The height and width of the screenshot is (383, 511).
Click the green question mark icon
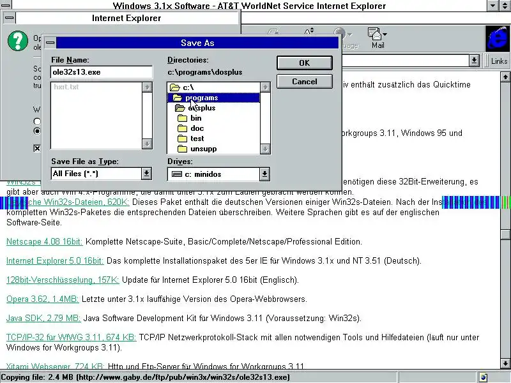[x=18, y=41]
